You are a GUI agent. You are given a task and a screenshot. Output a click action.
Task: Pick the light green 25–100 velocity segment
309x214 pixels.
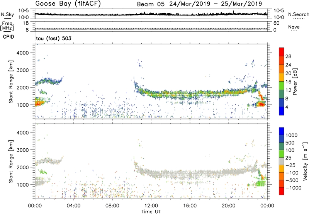[282, 154]
